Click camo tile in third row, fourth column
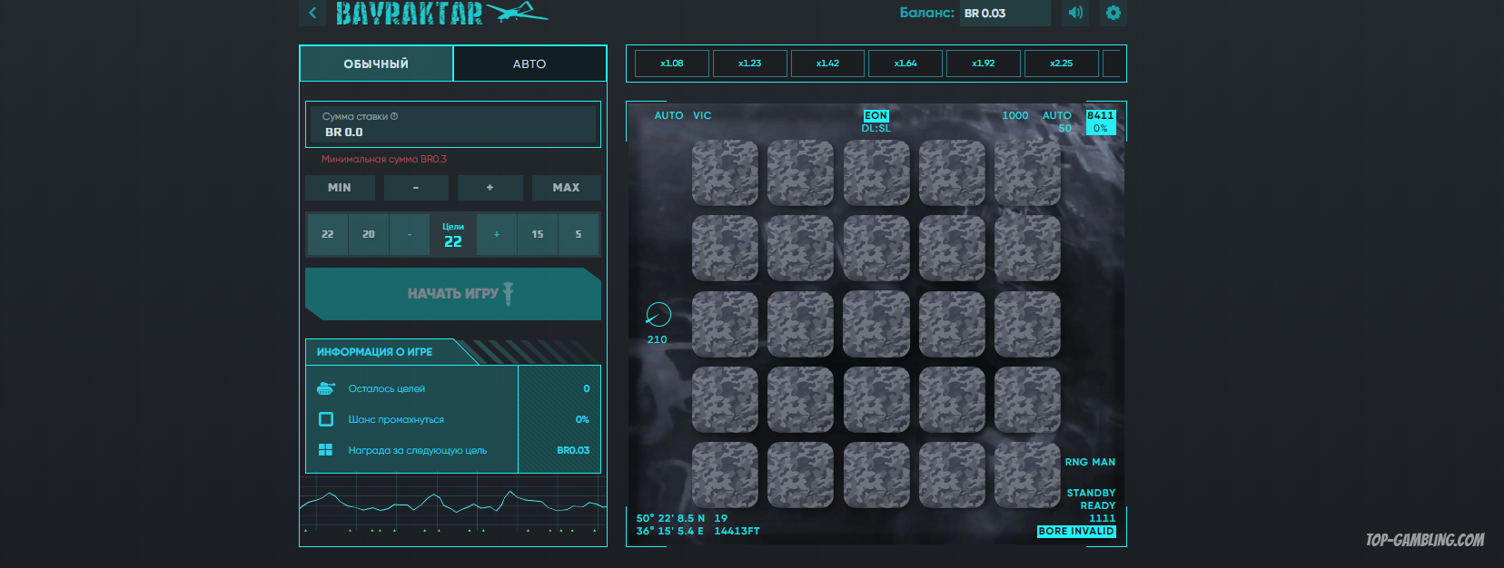Image resolution: width=1504 pixels, height=568 pixels. tap(952, 324)
